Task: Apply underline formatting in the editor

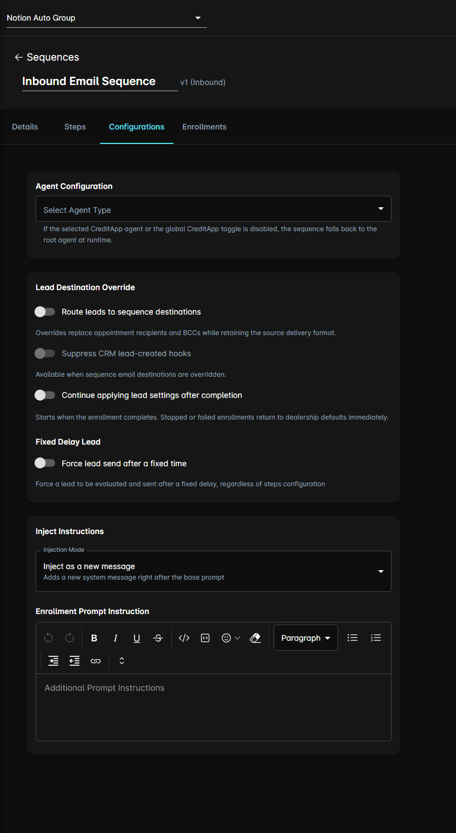Action: 137,638
